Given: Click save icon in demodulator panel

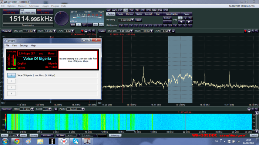Looking at the screenshot, I should (249, 31).
